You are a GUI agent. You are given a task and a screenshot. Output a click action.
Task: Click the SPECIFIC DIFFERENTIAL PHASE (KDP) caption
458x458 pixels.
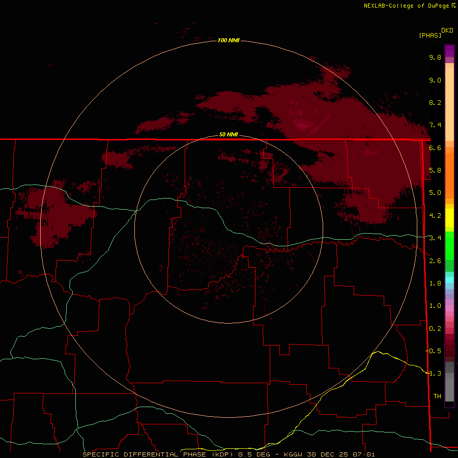pos(158,454)
